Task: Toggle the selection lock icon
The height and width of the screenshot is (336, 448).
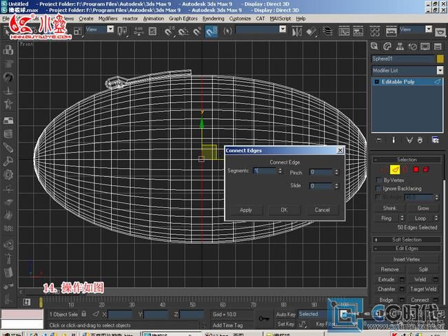Action: 84,314
